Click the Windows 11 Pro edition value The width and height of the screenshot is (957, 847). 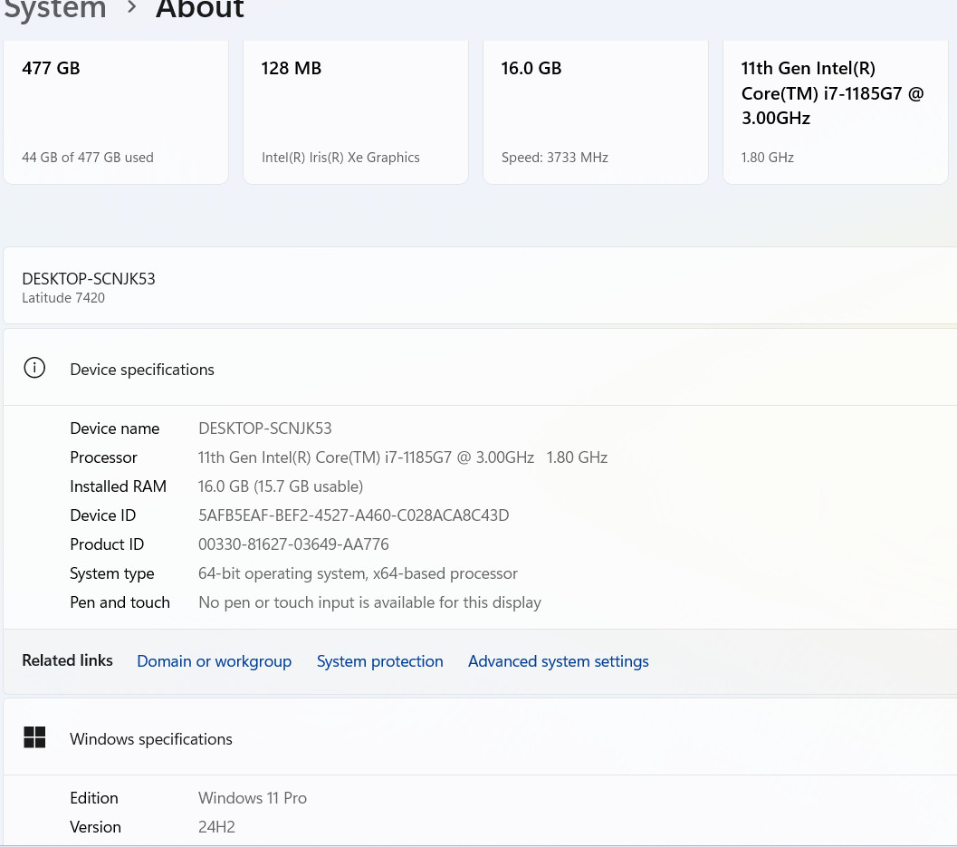click(x=252, y=798)
